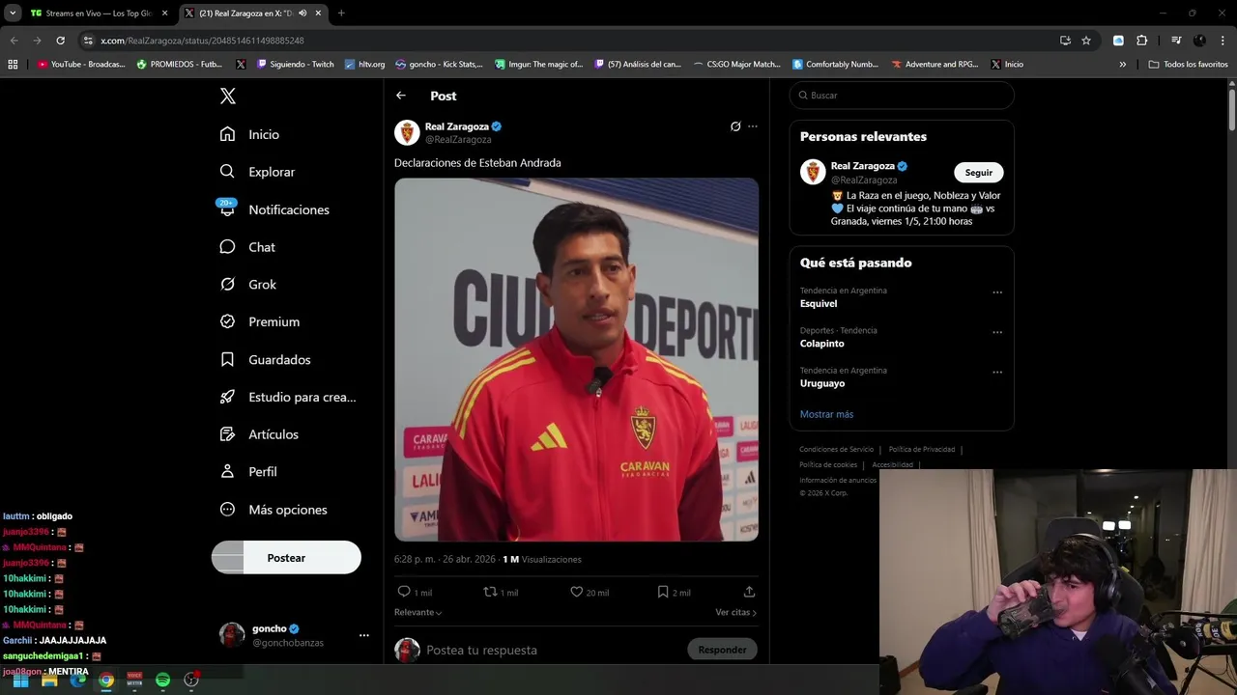Open Ver citas chevron link

[x=736, y=612]
